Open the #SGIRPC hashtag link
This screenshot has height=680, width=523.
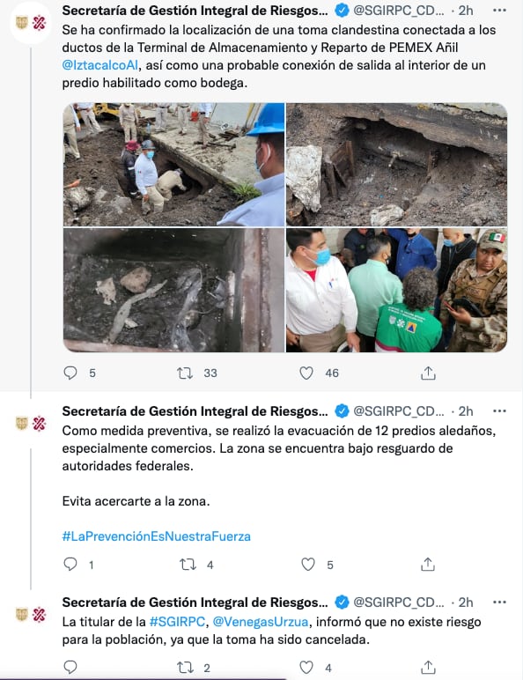click(x=177, y=622)
